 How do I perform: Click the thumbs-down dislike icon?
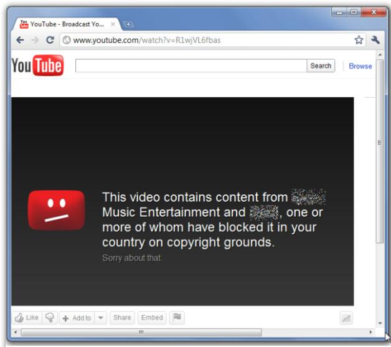point(50,318)
